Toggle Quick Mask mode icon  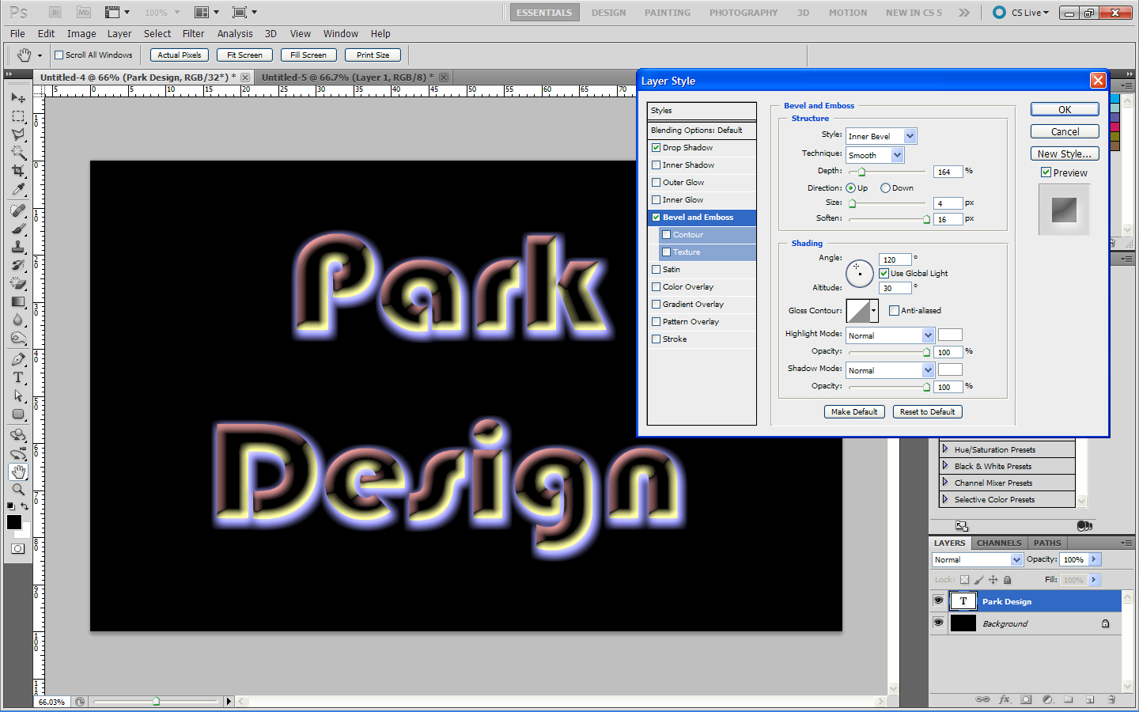click(18, 548)
